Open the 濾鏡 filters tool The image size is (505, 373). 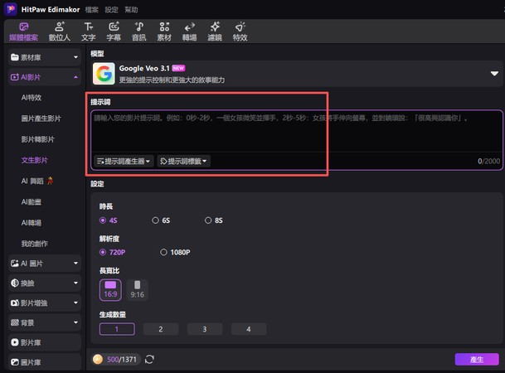coord(215,31)
